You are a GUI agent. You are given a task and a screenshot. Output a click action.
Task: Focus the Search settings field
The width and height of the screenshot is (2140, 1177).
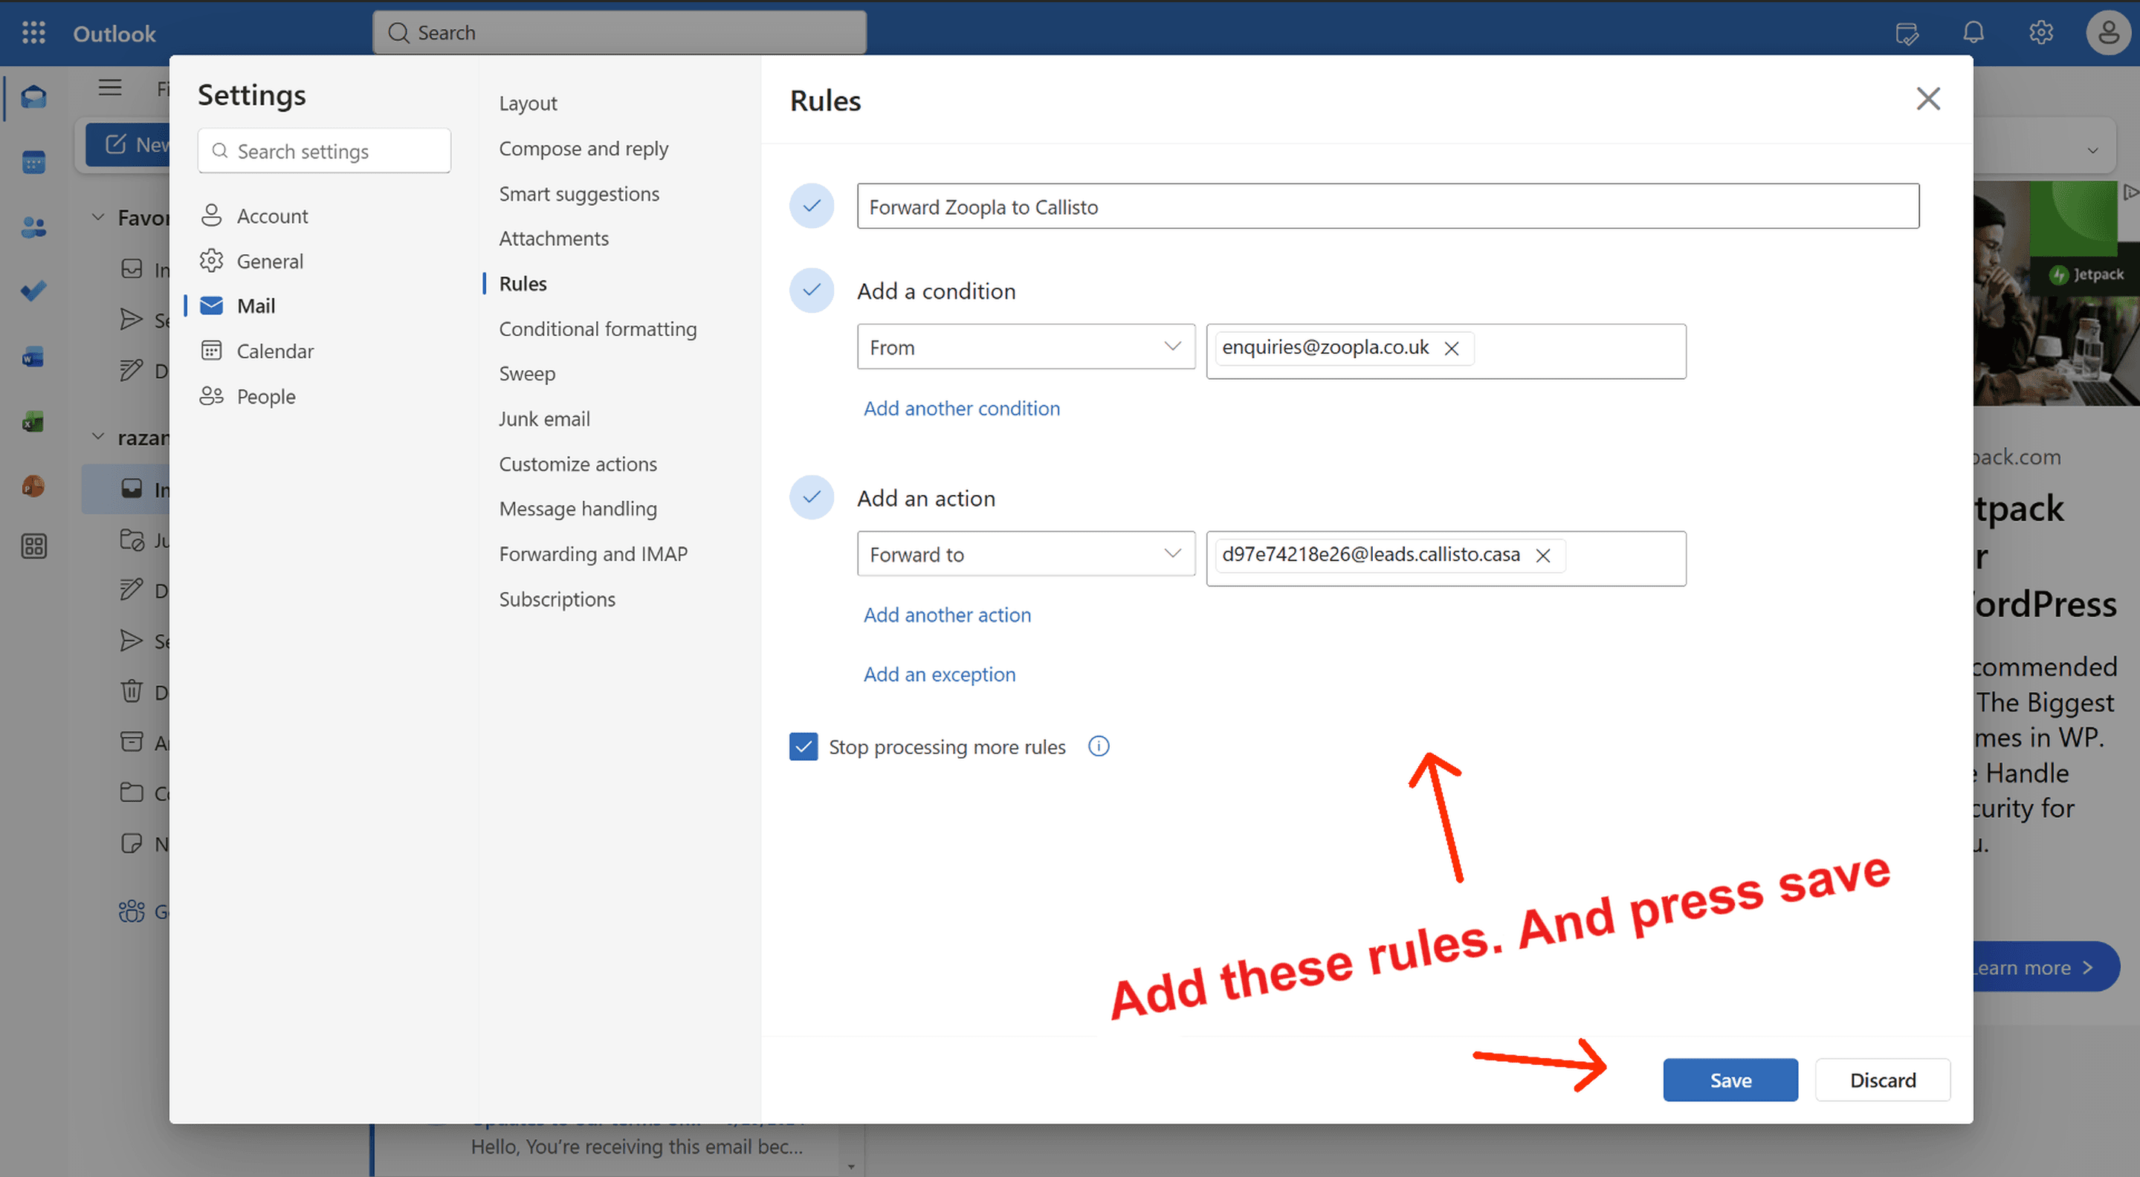point(324,151)
